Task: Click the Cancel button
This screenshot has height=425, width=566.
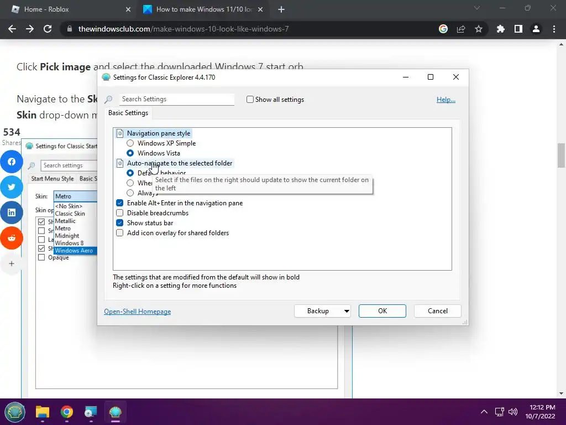Action: pos(438,311)
